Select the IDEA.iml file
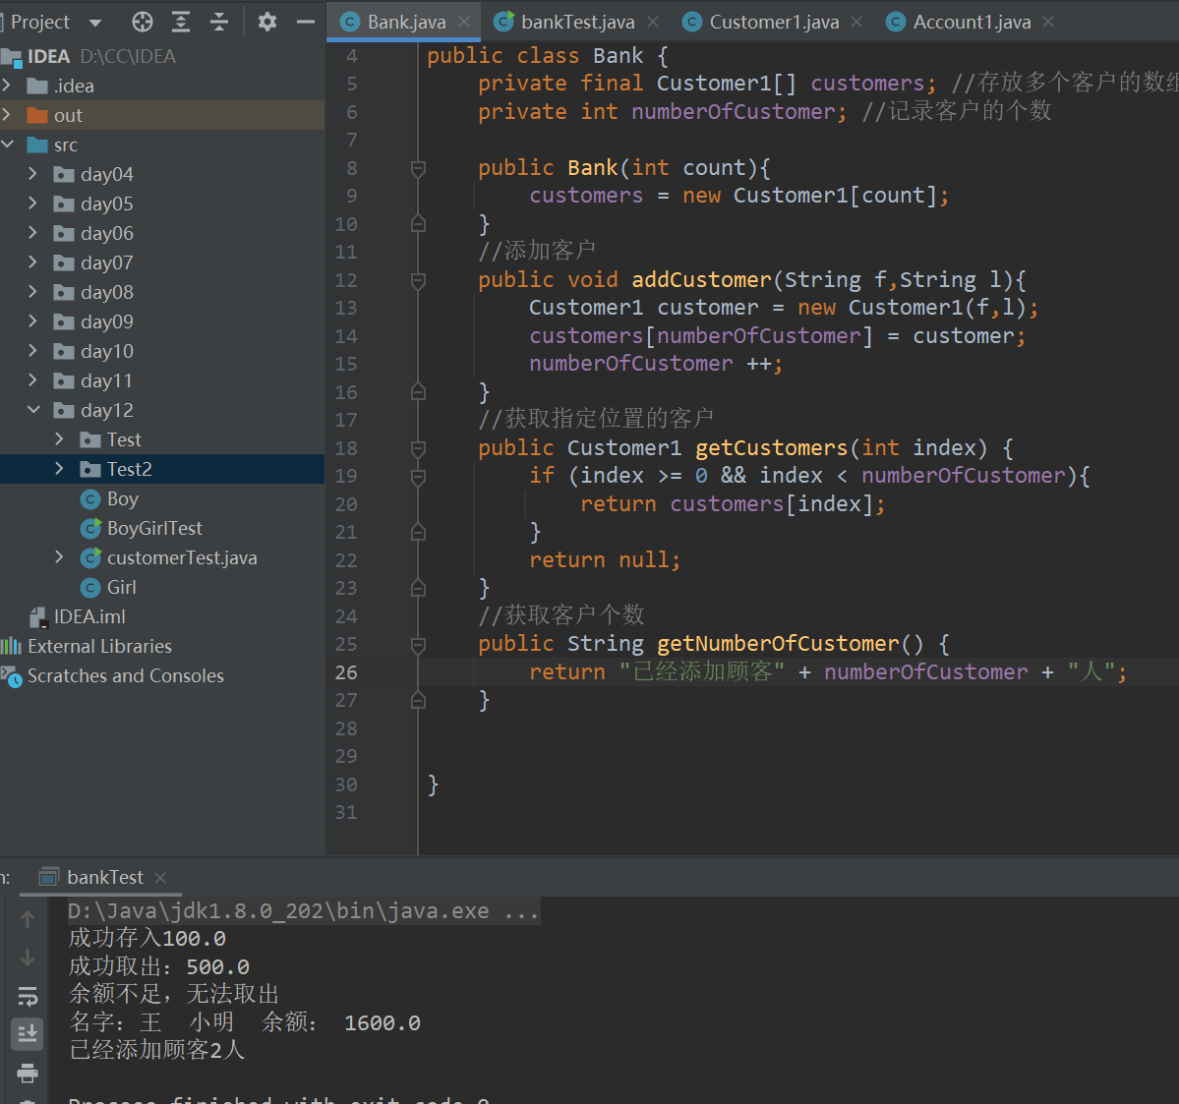The width and height of the screenshot is (1179, 1104). tap(88, 616)
